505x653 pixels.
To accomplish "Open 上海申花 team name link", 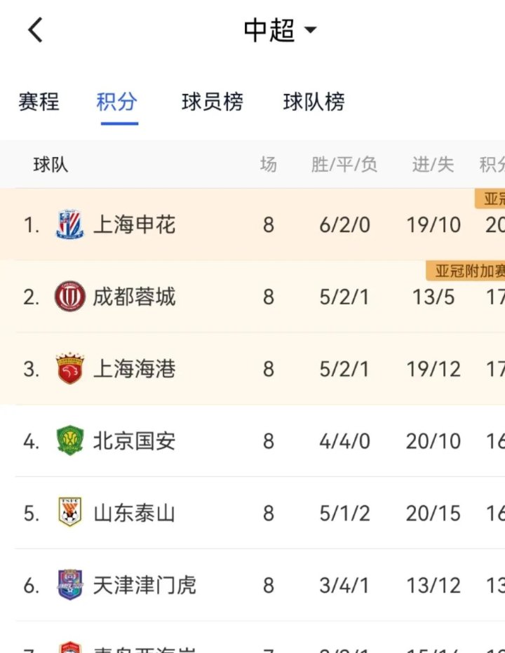I will tap(135, 225).
